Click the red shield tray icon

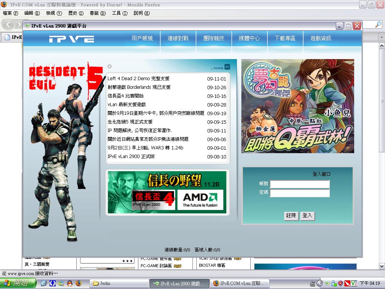click(x=341, y=283)
